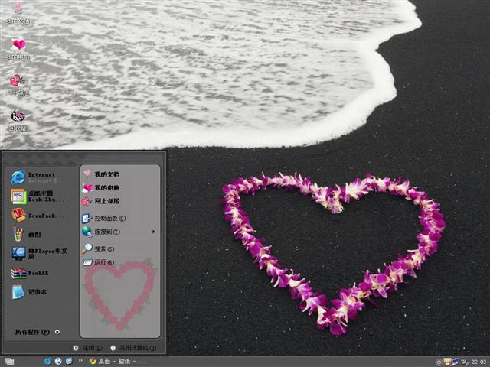Launch Internet Explorer quick launch icon
The image size is (490, 367).
pos(47,362)
